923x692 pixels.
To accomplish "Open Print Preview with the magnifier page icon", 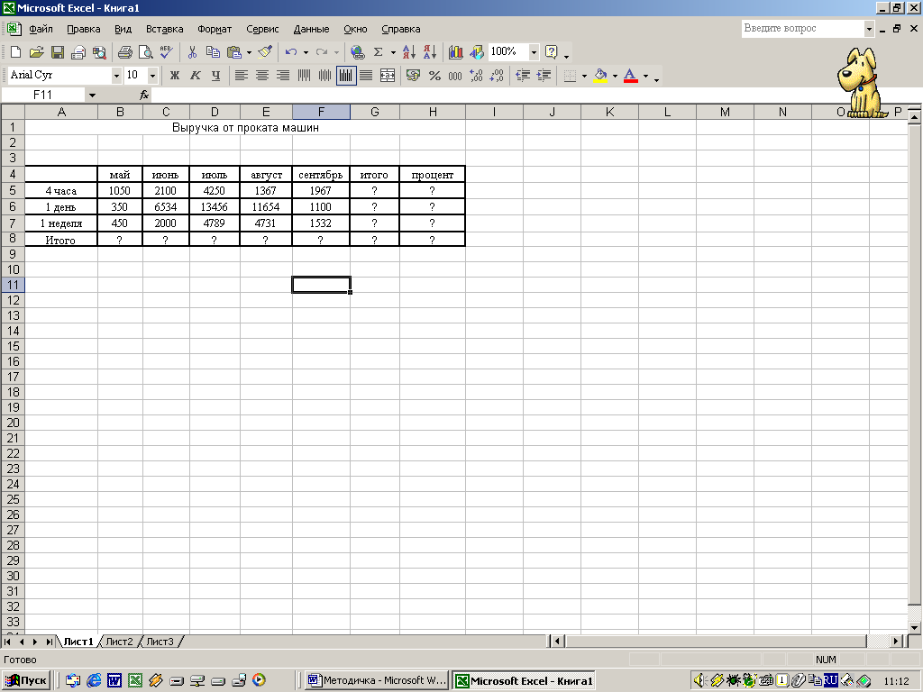I will coord(145,52).
